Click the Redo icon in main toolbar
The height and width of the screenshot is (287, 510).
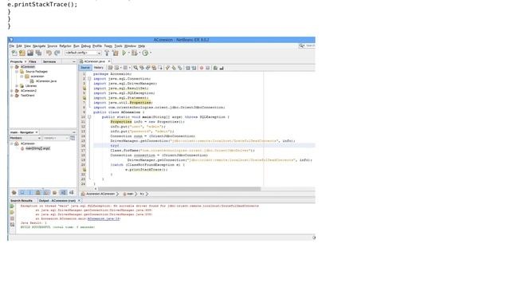pos(57,53)
